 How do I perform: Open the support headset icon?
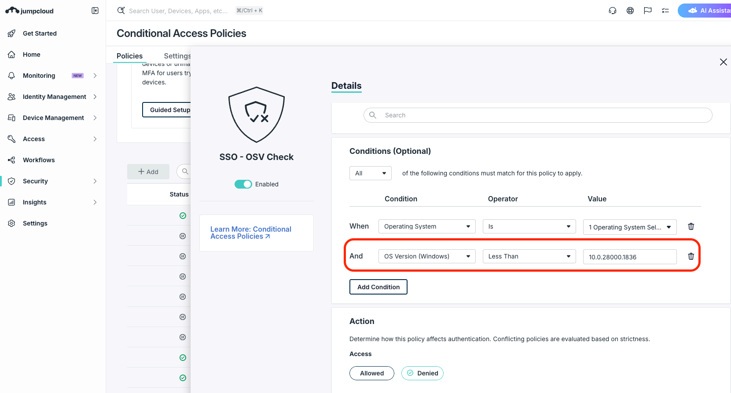click(613, 11)
